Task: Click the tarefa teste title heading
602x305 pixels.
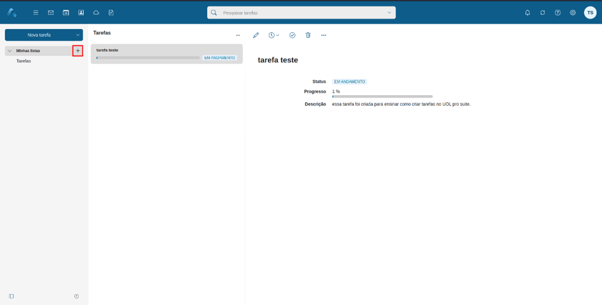Action: pyautogui.click(x=278, y=60)
